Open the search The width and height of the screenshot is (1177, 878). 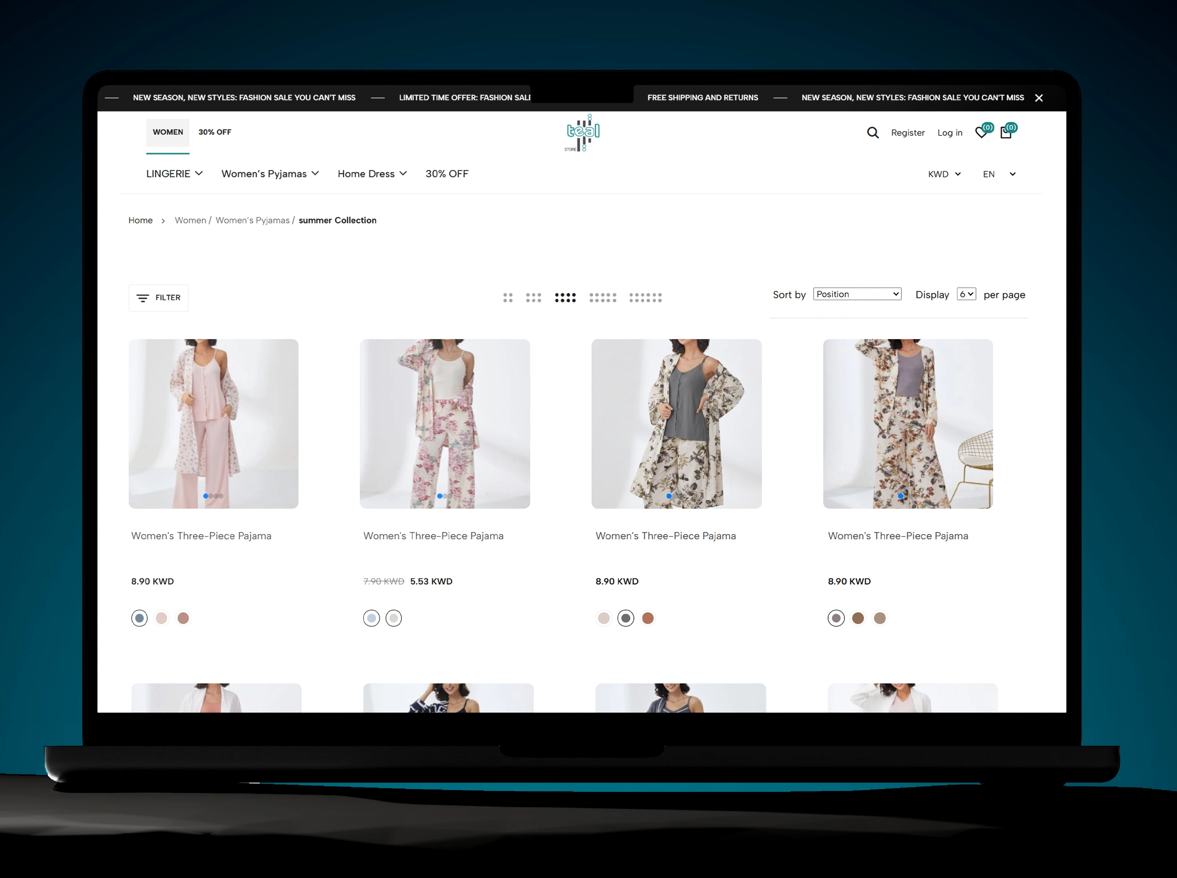point(872,132)
